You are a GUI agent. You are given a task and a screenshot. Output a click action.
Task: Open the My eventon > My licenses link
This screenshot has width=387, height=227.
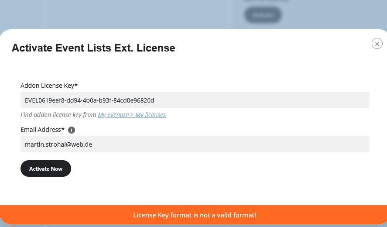tap(131, 115)
